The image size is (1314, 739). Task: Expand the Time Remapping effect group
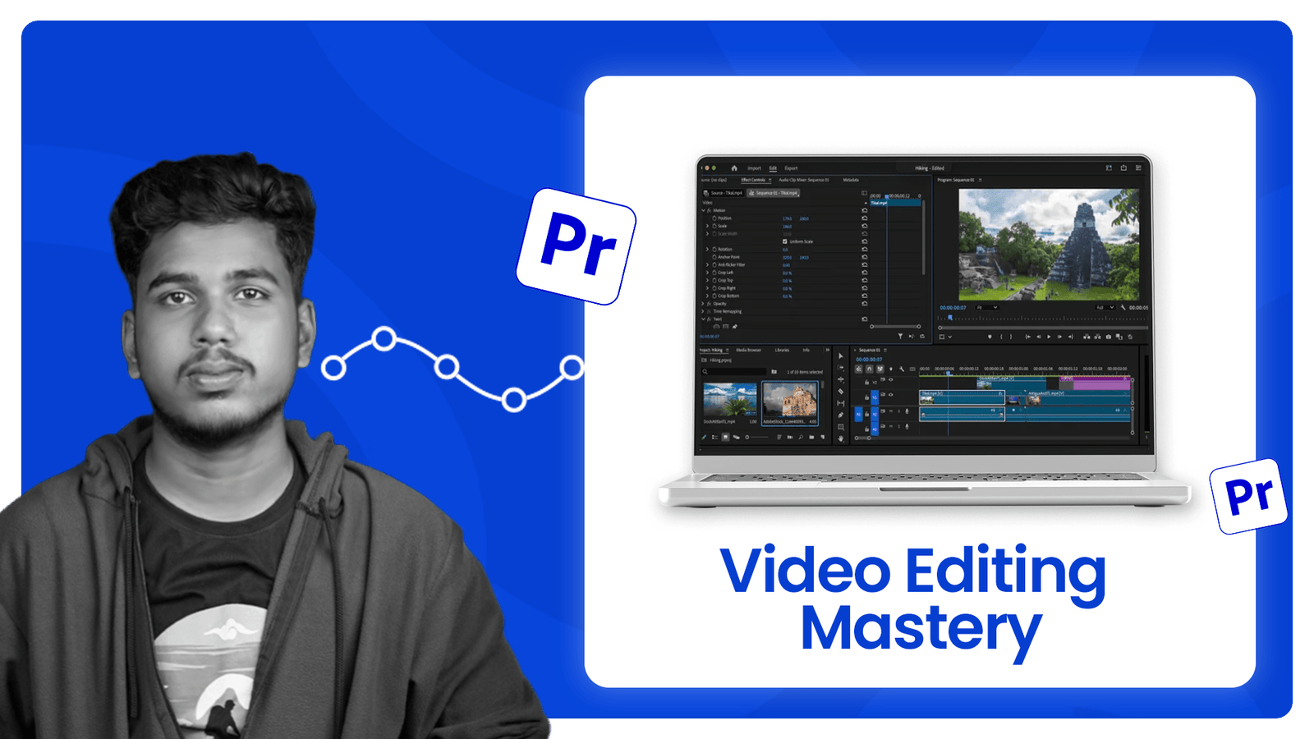point(702,311)
